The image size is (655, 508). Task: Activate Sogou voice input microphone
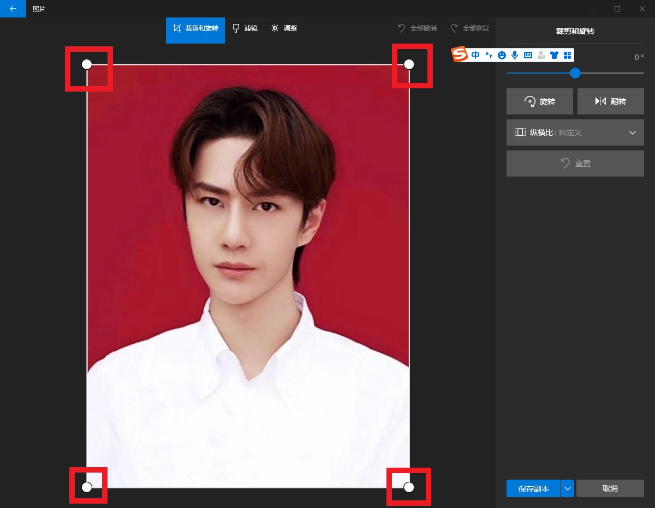click(x=515, y=55)
